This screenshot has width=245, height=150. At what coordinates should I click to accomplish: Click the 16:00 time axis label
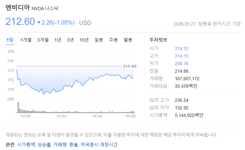click(x=130, y=116)
